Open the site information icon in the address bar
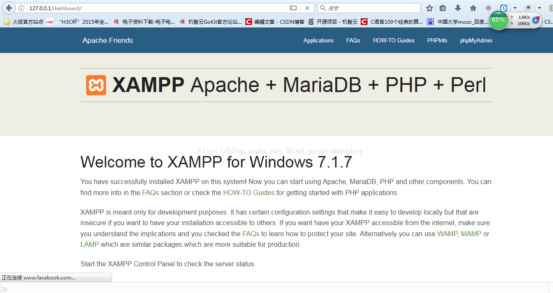Image resolution: width=553 pixels, height=293 pixels. click(x=21, y=8)
